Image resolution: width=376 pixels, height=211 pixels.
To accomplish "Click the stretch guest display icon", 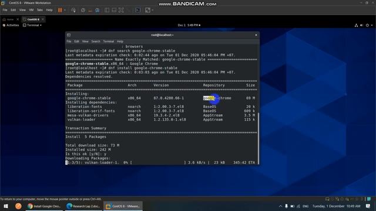I will (x=147, y=10).
